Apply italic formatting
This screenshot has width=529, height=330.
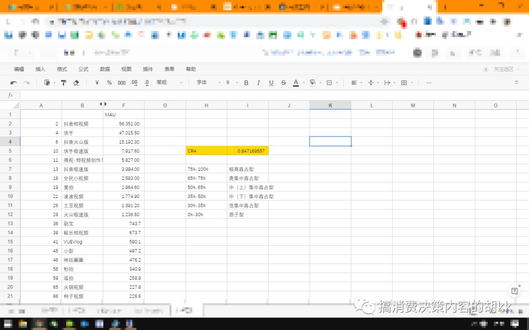click(258, 83)
